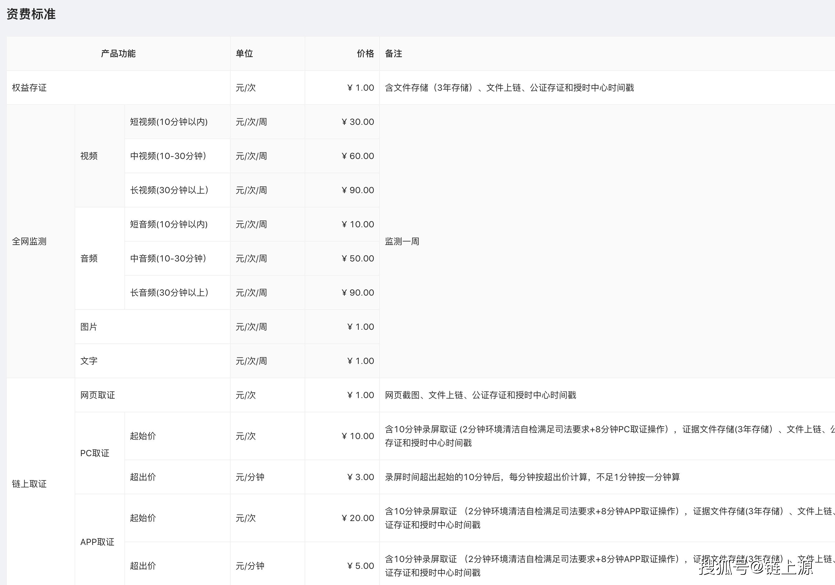Click the ¥ 60.00 price cell

click(358, 156)
